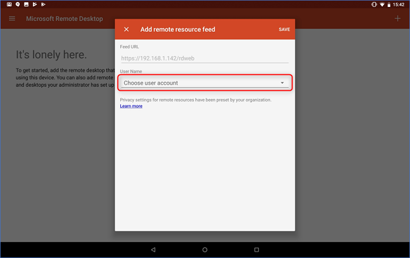Tap the Android home circle button
The width and height of the screenshot is (410, 258).
coord(205,250)
